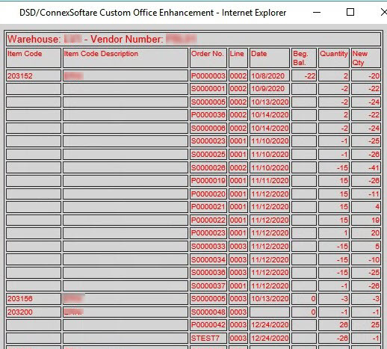
Task: Click order STEST7 cell
Action: tap(208, 338)
